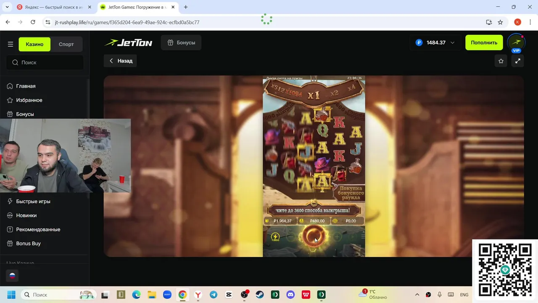The image size is (538, 303).
Task: Open Steam from the taskbar
Action: [x=260, y=295]
